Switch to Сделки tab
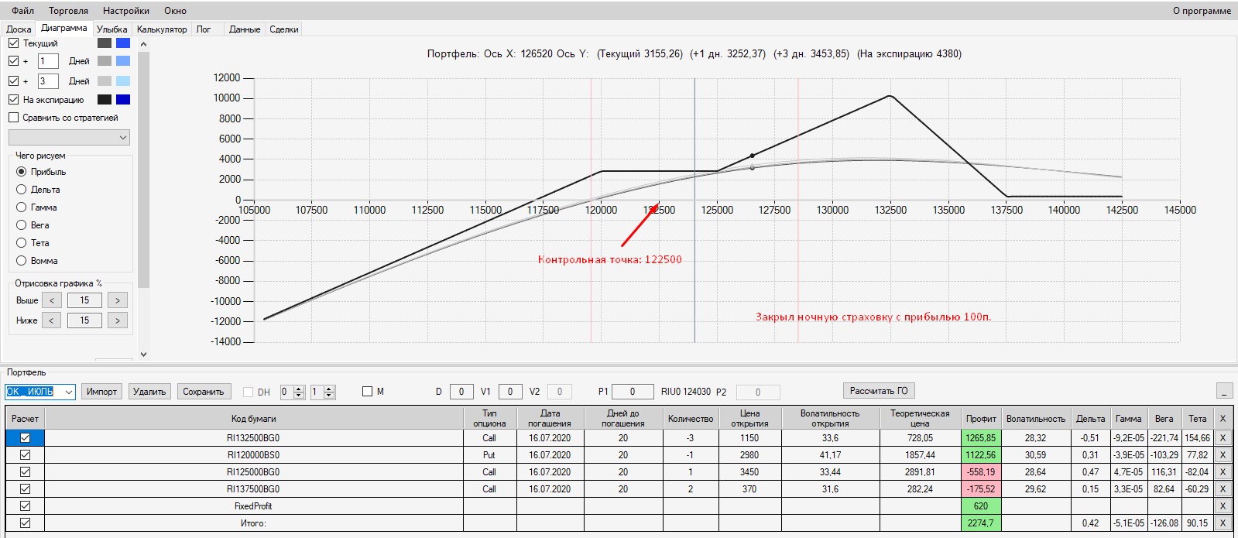This screenshot has height=538, width=1238. (284, 29)
